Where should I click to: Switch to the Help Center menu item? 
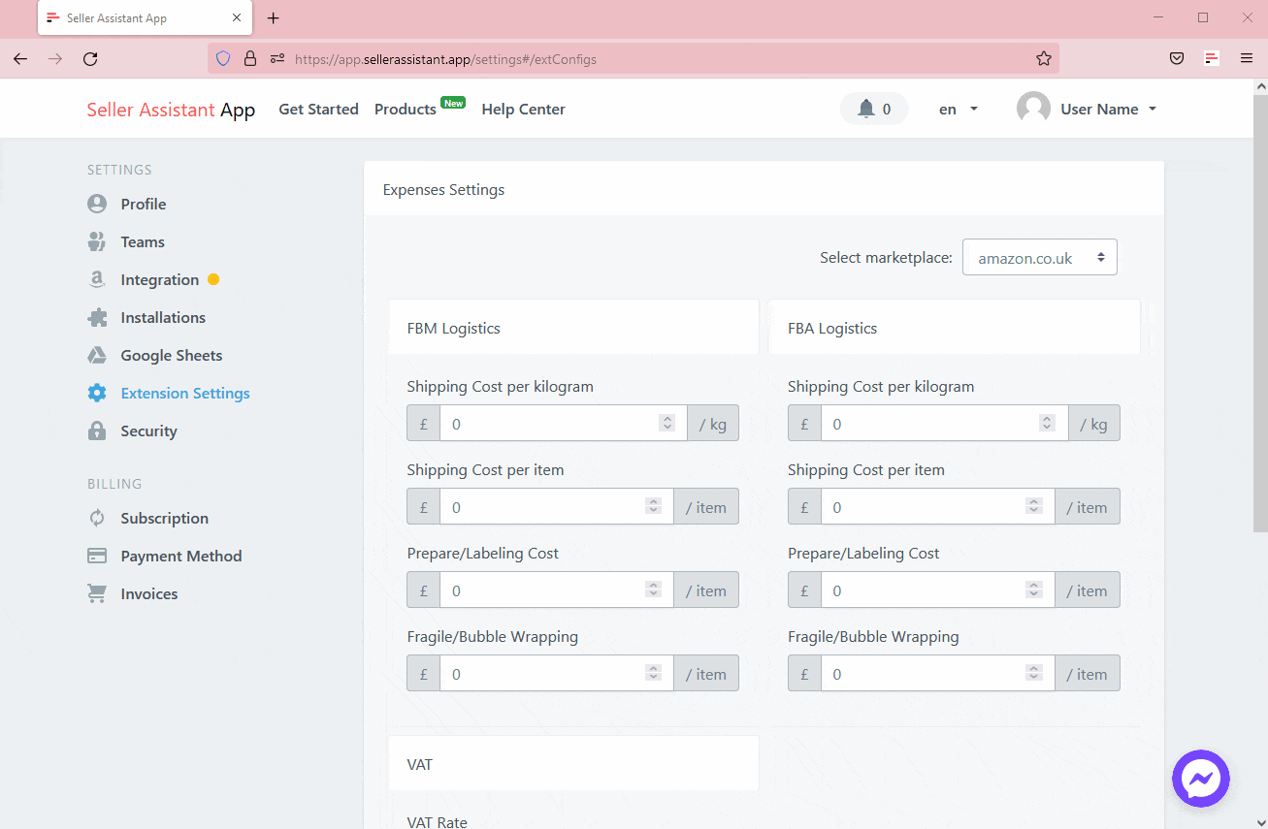(523, 109)
